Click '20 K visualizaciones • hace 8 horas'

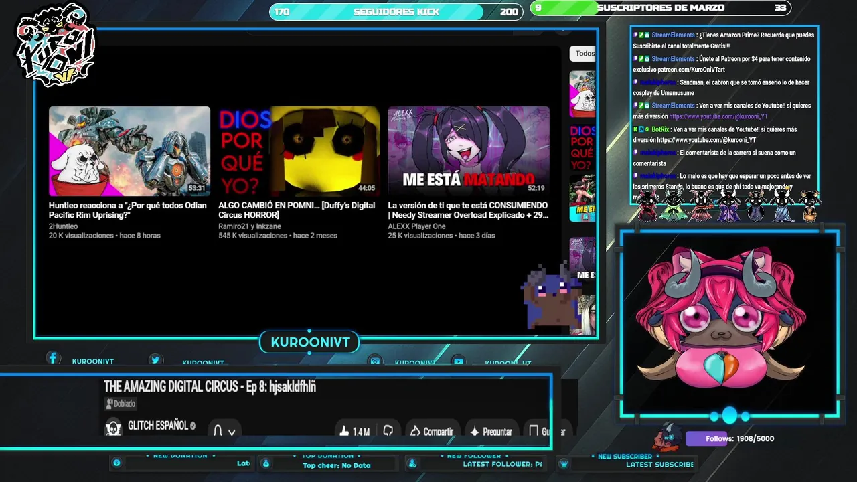click(104, 236)
